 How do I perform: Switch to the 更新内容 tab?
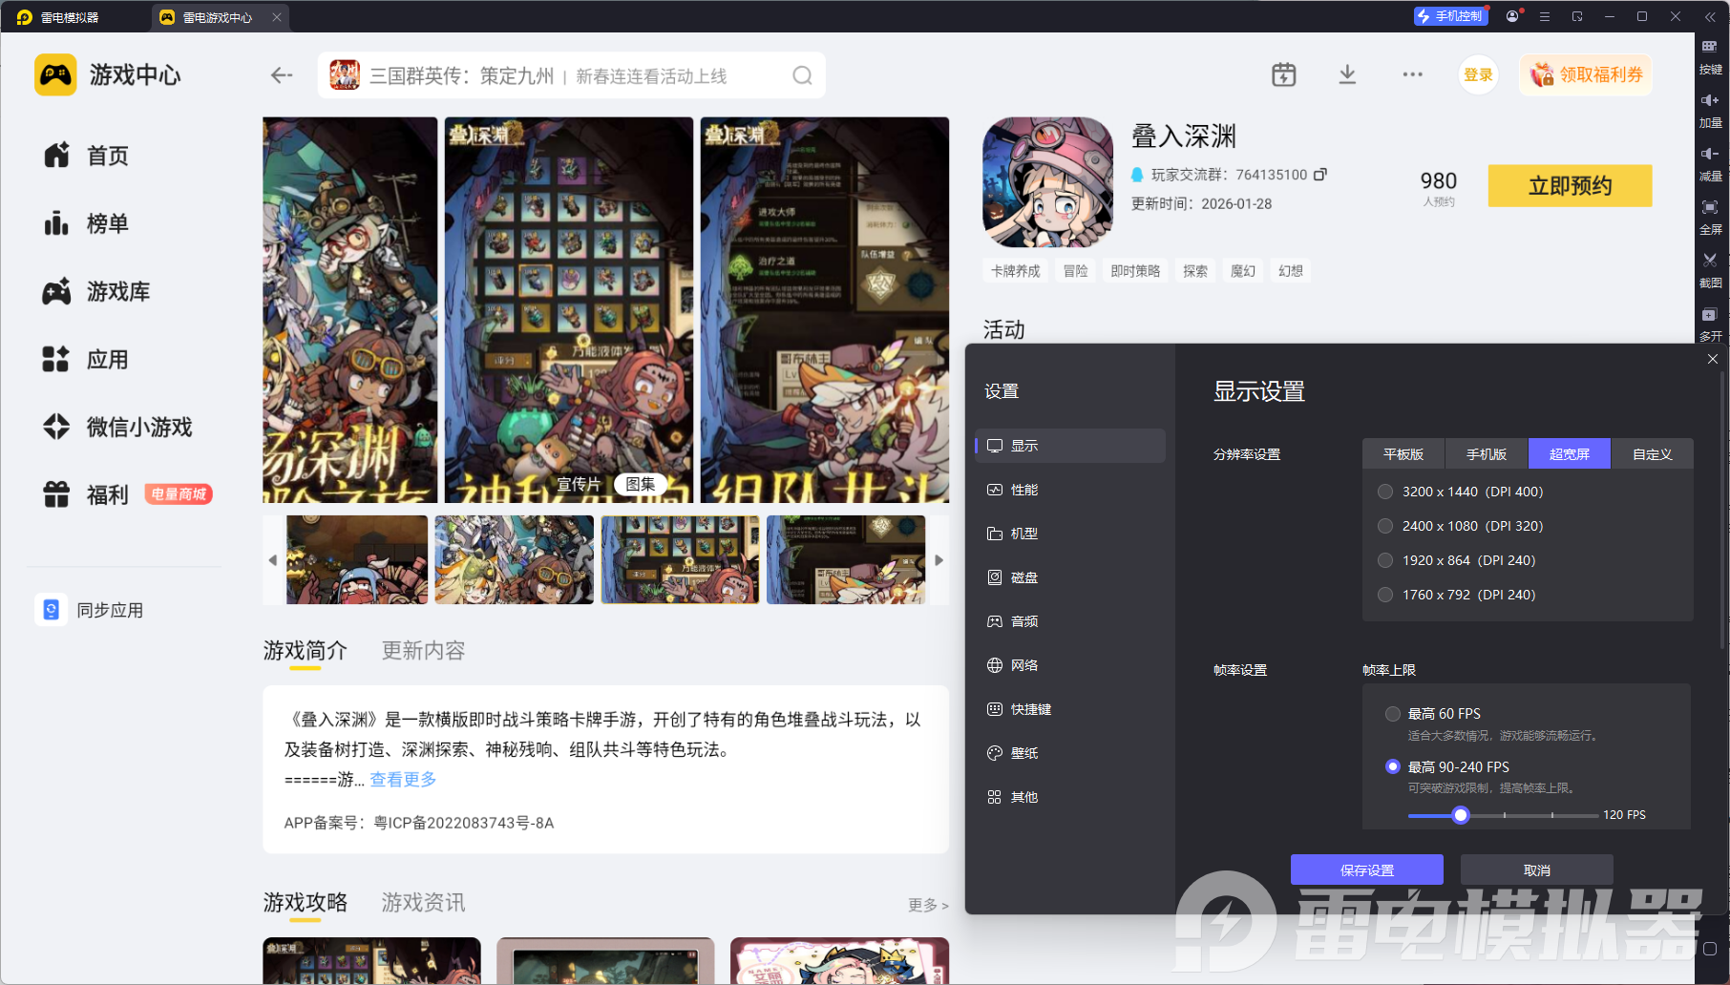pyautogui.click(x=423, y=651)
